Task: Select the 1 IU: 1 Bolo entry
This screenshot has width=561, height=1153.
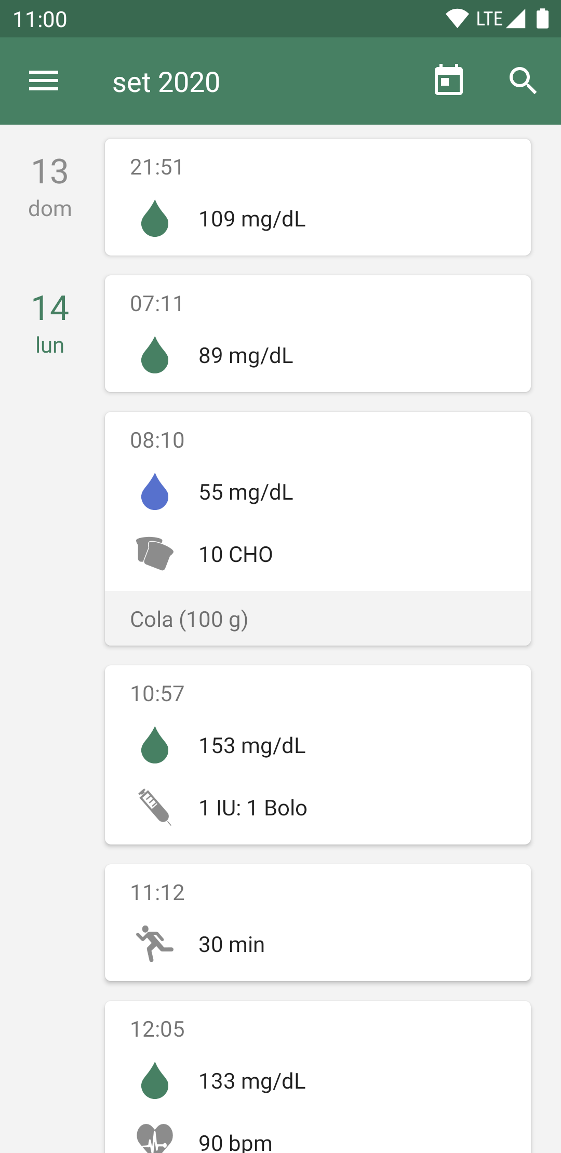Action: tap(253, 808)
